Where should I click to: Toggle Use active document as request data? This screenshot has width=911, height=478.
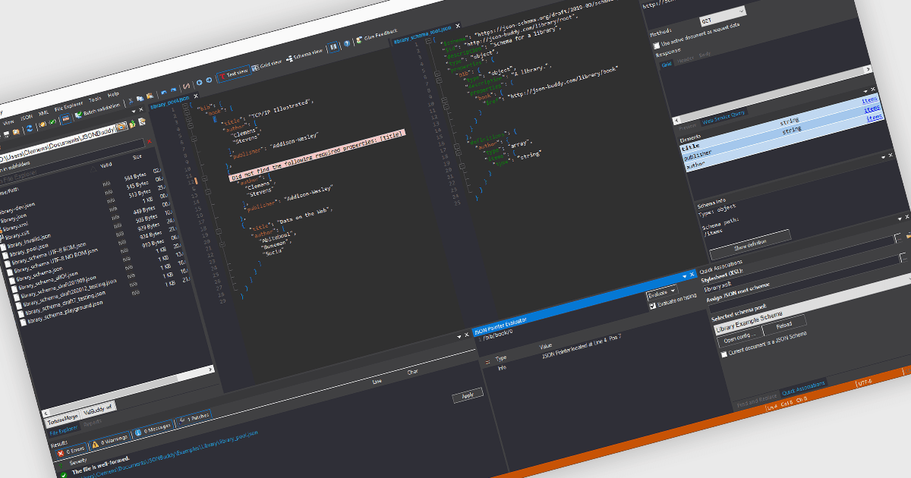657,46
